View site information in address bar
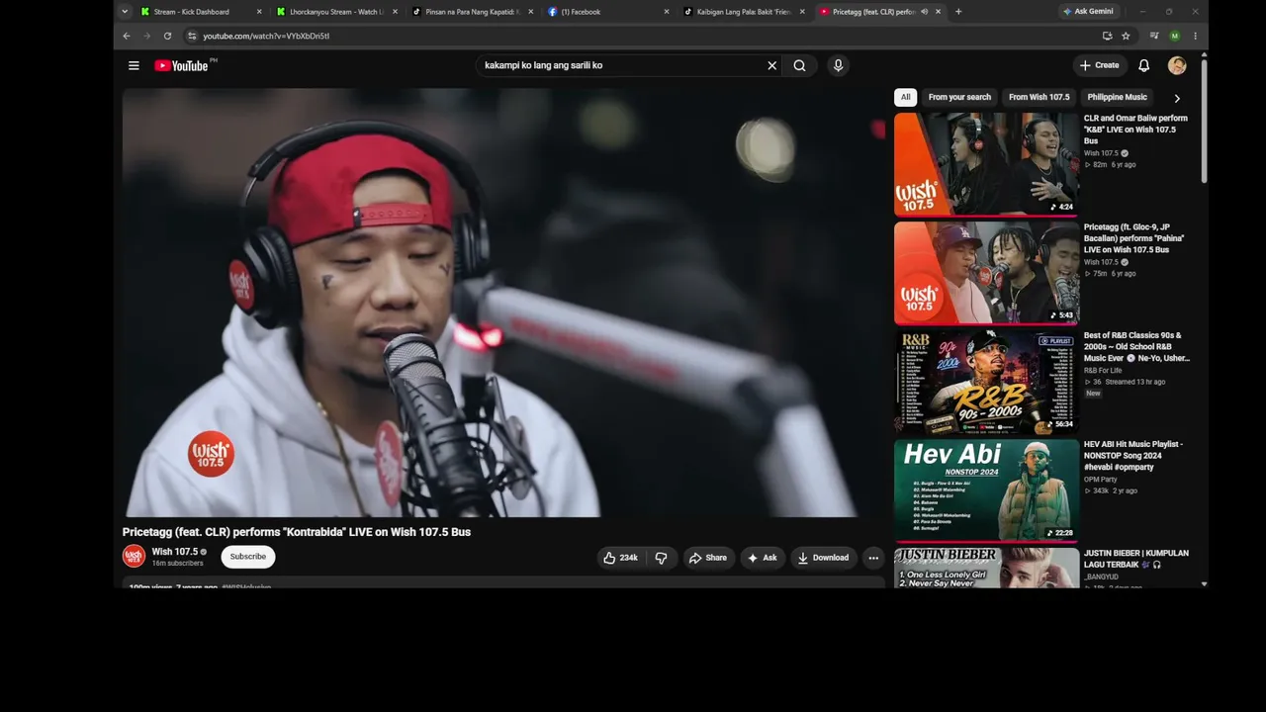This screenshot has width=1266, height=712. [192, 37]
